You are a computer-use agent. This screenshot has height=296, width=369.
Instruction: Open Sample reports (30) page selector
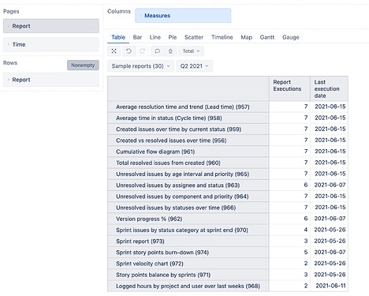[140, 66]
